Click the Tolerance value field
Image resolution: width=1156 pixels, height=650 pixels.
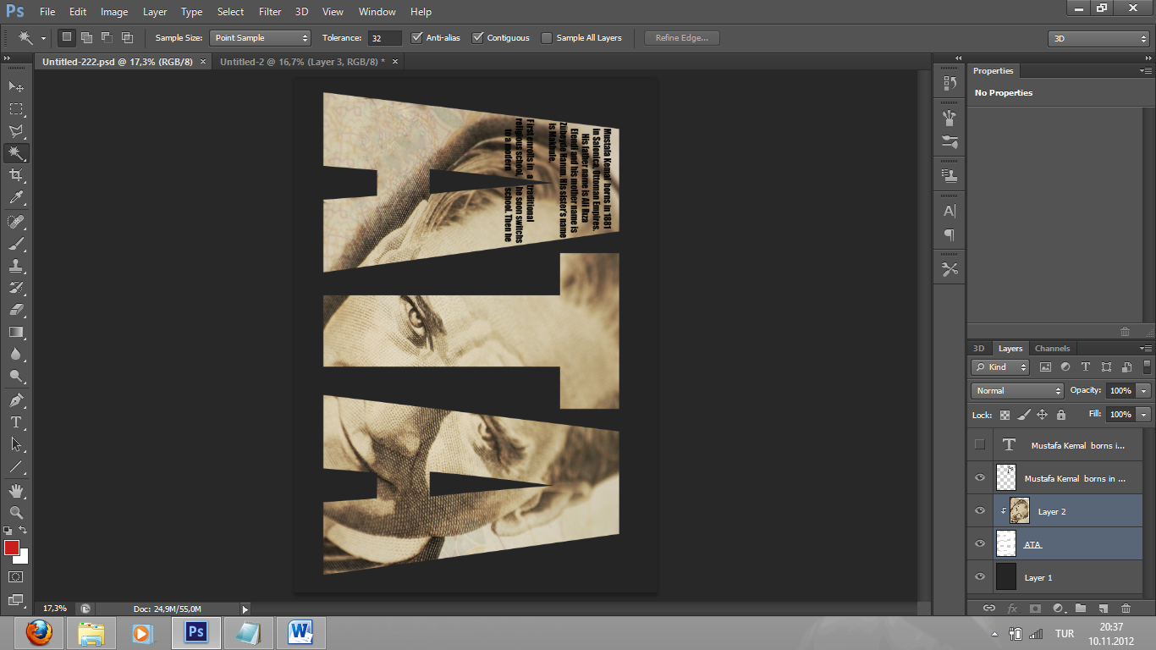pyautogui.click(x=385, y=38)
